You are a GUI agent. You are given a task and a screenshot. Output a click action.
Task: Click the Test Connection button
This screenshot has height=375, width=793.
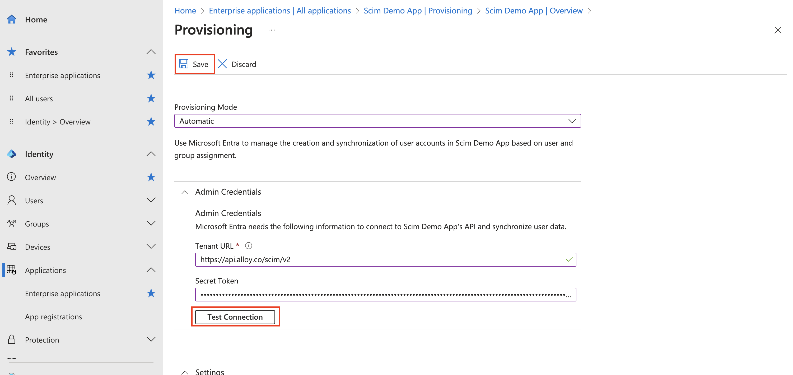[235, 317]
